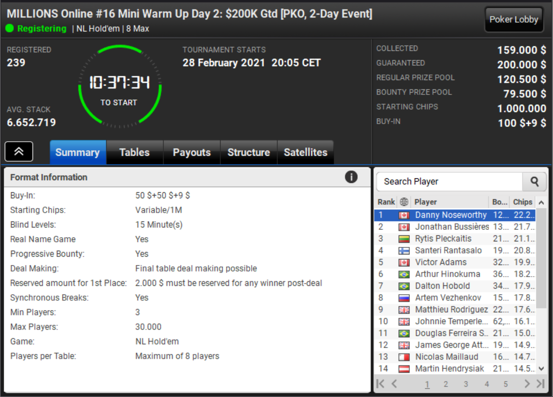Focus the Search Player field
Viewport: 553px width, 397px height.
(450, 182)
